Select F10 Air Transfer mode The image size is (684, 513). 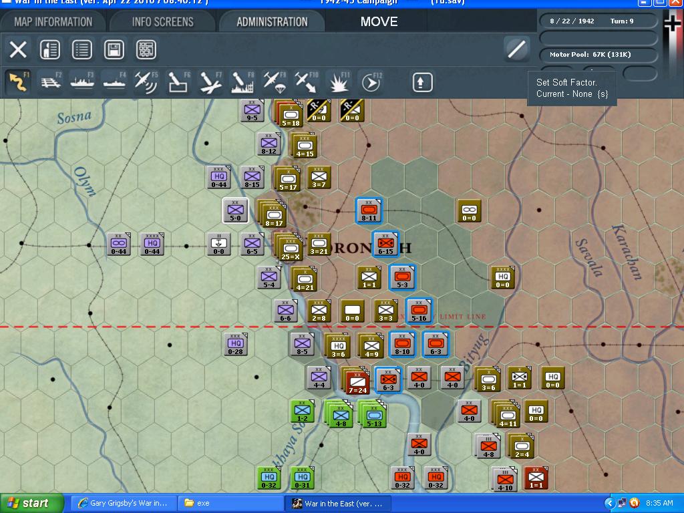tap(306, 81)
